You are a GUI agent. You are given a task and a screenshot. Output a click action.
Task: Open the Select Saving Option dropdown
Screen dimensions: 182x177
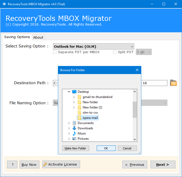click(x=93, y=47)
